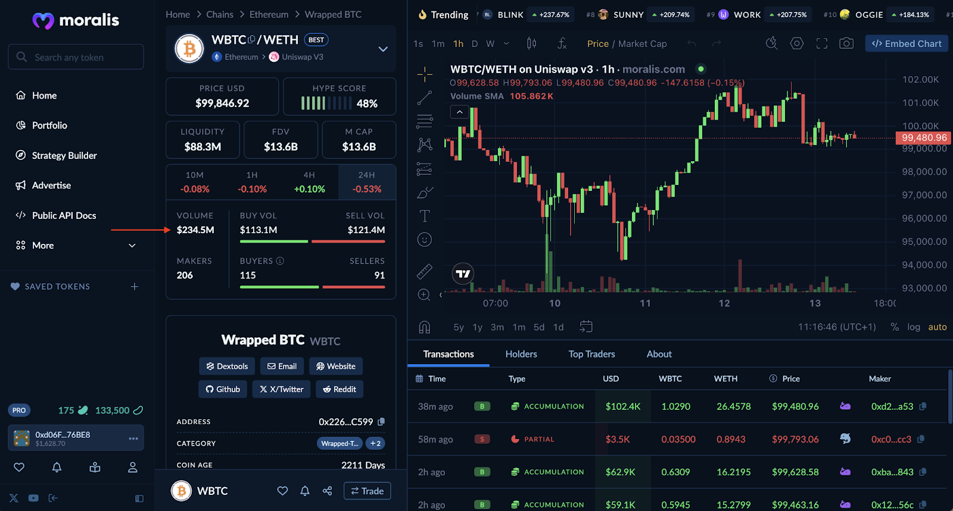This screenshot has width=953, height=511.
Task: Open the indicators fx menu
Action: 562,43
